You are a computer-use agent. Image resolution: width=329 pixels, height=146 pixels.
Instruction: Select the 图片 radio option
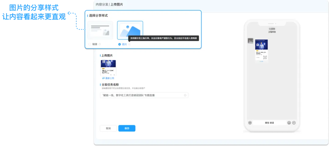pos(119,44)
